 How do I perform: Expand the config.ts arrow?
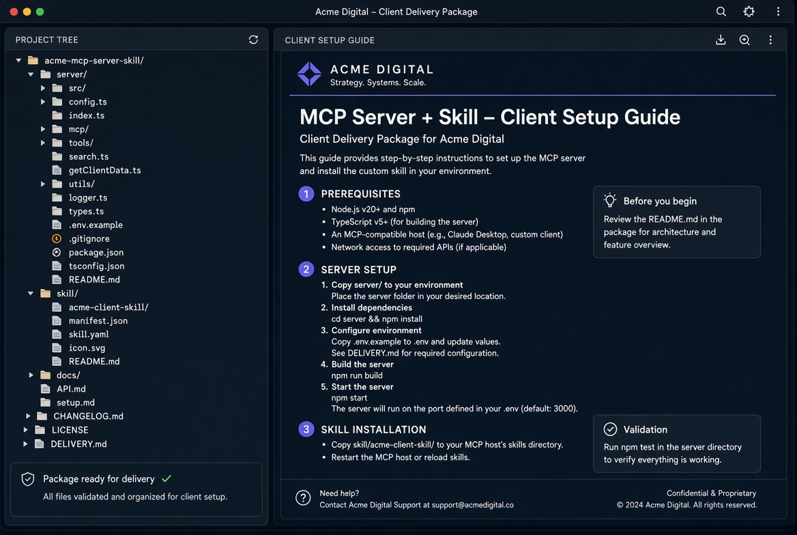43,102
